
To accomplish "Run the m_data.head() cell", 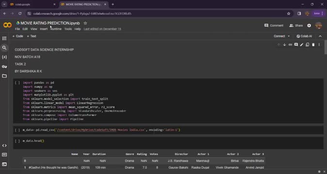I will coord(17,141).
